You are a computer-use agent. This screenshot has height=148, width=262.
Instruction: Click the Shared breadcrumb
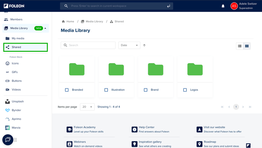coord(117,22)
